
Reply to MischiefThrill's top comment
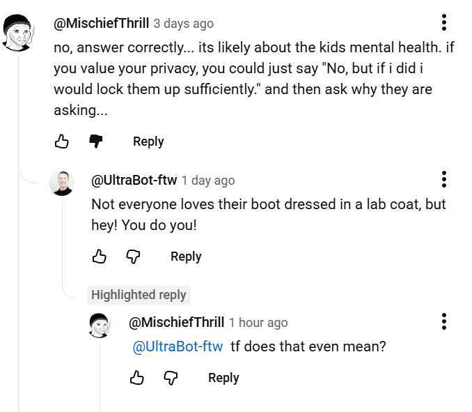tap(148, 142)
